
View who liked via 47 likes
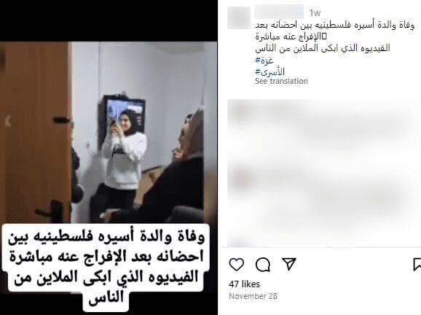click(244, 284)
